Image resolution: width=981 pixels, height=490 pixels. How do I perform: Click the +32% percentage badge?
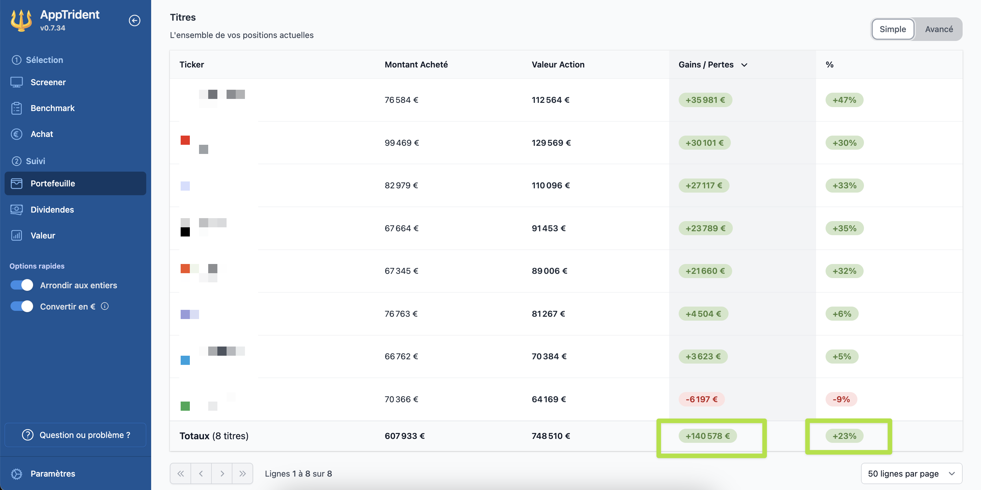point(844,271)
